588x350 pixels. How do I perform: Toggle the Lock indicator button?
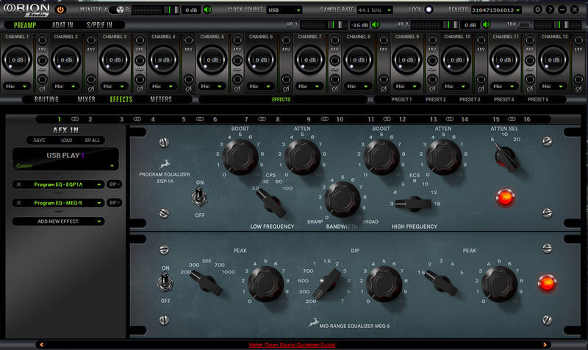click(x=429, y=10)
